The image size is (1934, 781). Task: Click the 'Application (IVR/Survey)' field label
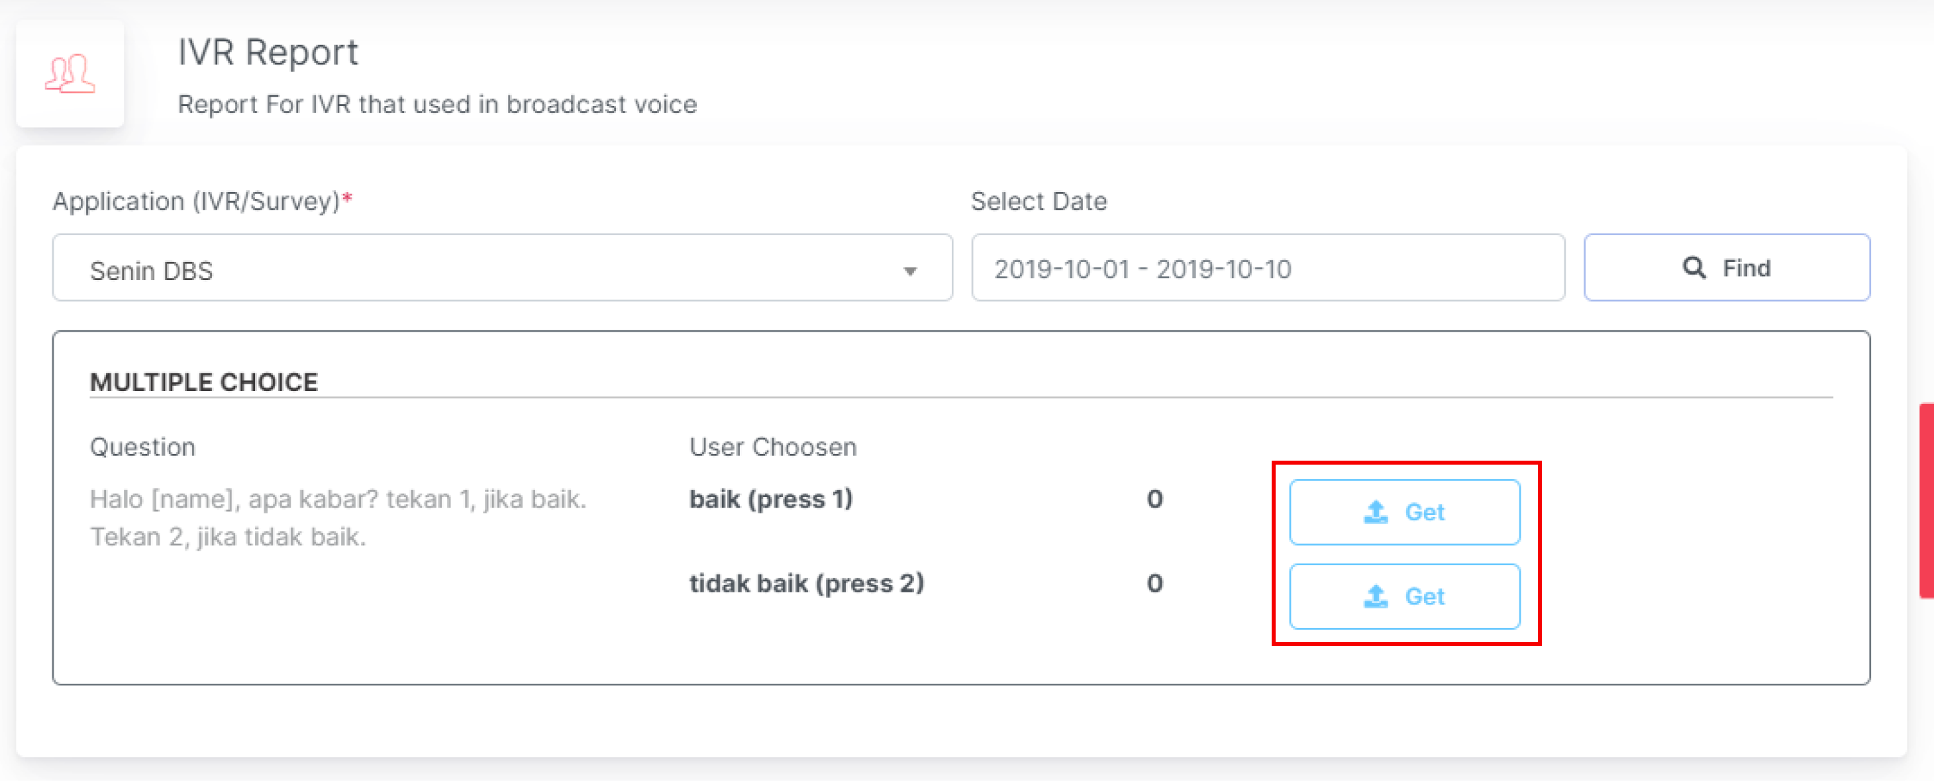point(196,201)
